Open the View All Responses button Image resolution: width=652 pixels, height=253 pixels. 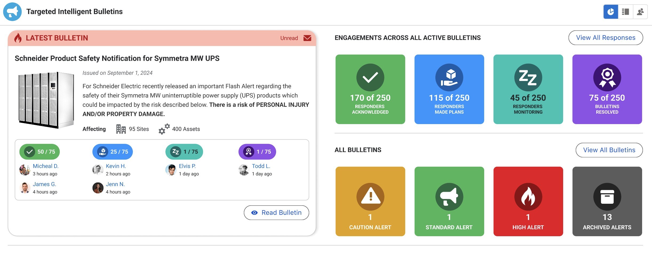tap(606, 38)
